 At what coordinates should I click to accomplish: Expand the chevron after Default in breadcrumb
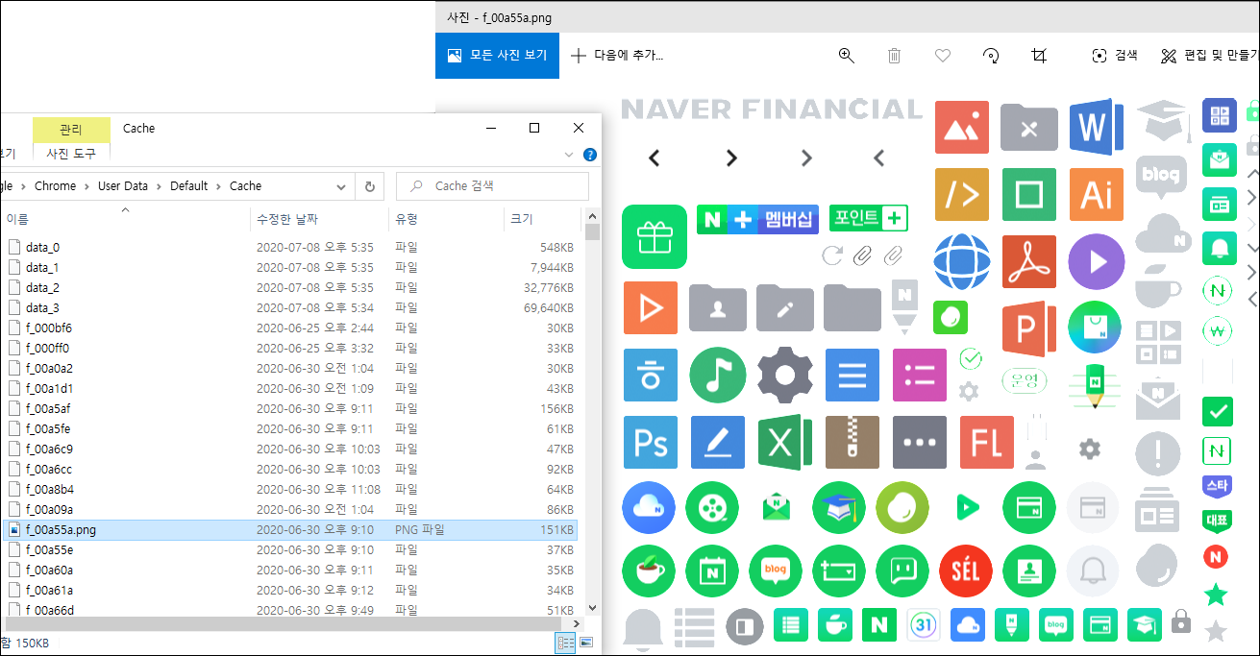coord(218,186)
